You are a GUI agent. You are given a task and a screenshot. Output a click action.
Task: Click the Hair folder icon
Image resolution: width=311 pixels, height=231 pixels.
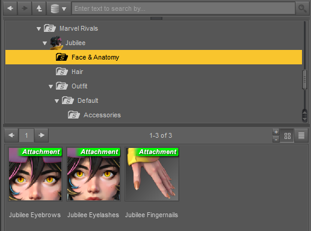click(x=62, y=72)
